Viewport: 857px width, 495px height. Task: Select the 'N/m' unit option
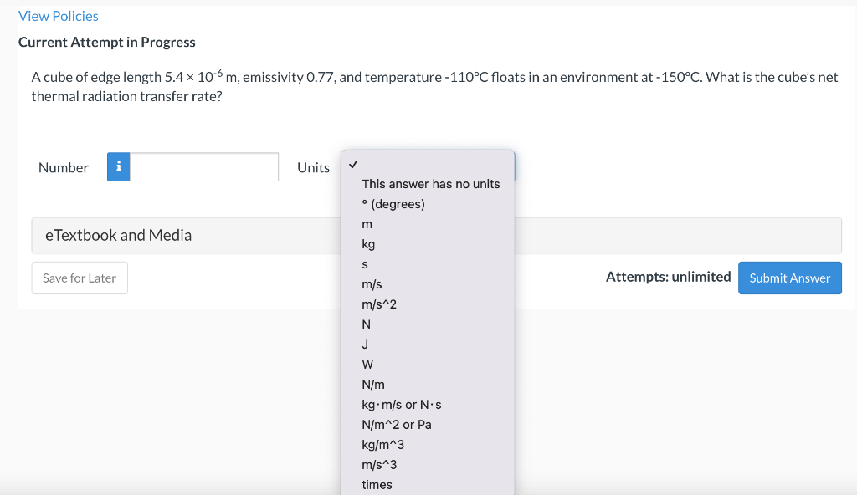[373, 385]
